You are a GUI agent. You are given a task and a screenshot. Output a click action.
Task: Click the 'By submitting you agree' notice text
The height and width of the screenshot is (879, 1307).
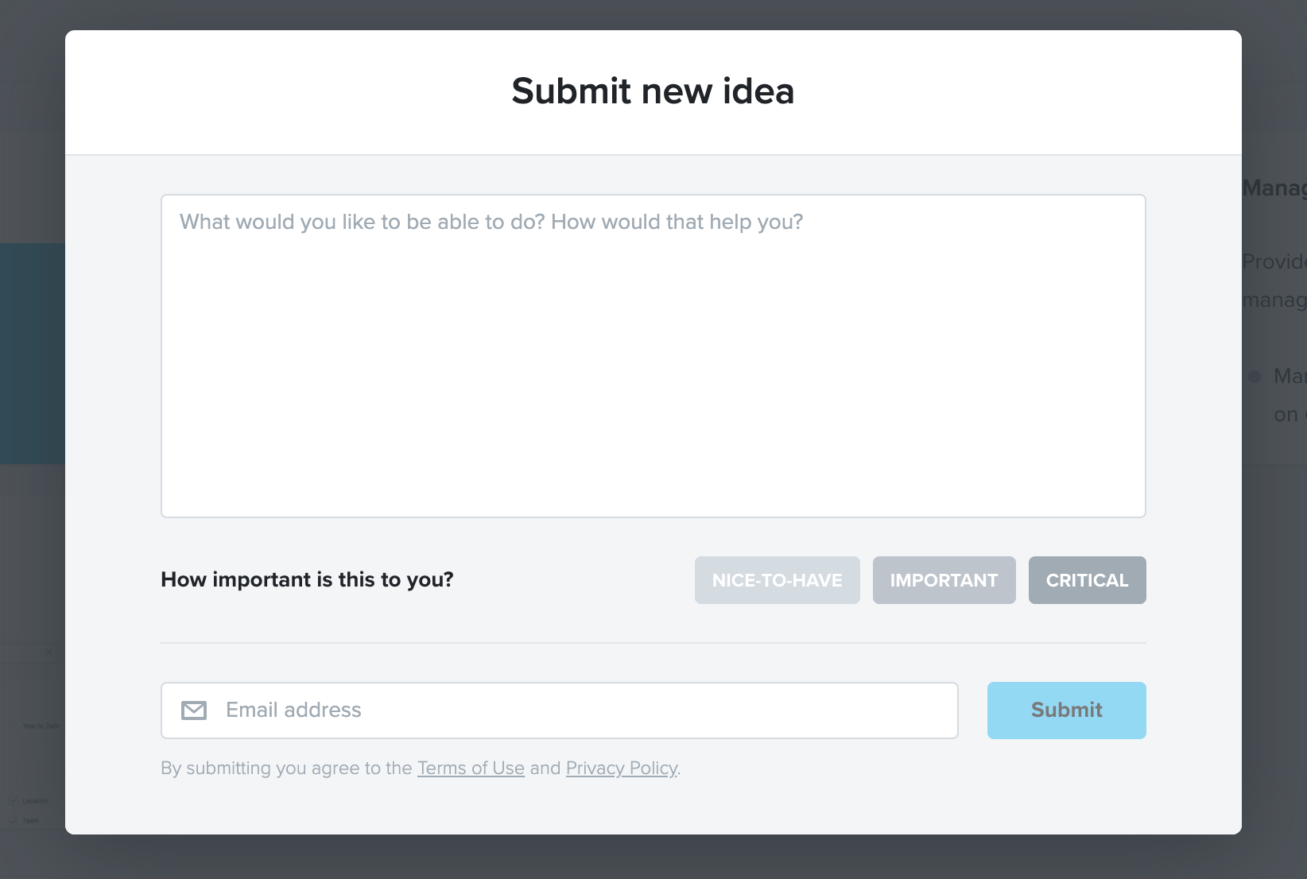point(421,768)
